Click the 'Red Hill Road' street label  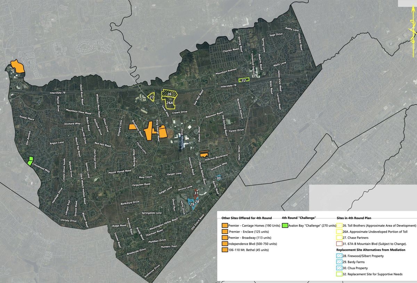click(102, 144)
